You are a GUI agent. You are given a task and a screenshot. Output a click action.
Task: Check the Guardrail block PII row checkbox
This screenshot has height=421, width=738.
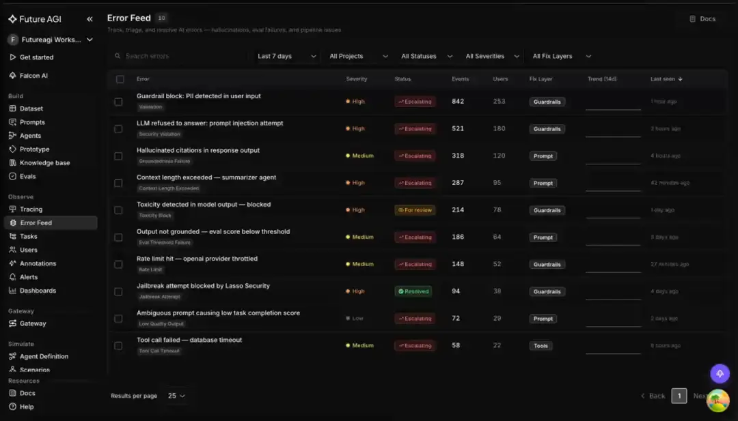(x=119, y=102)
